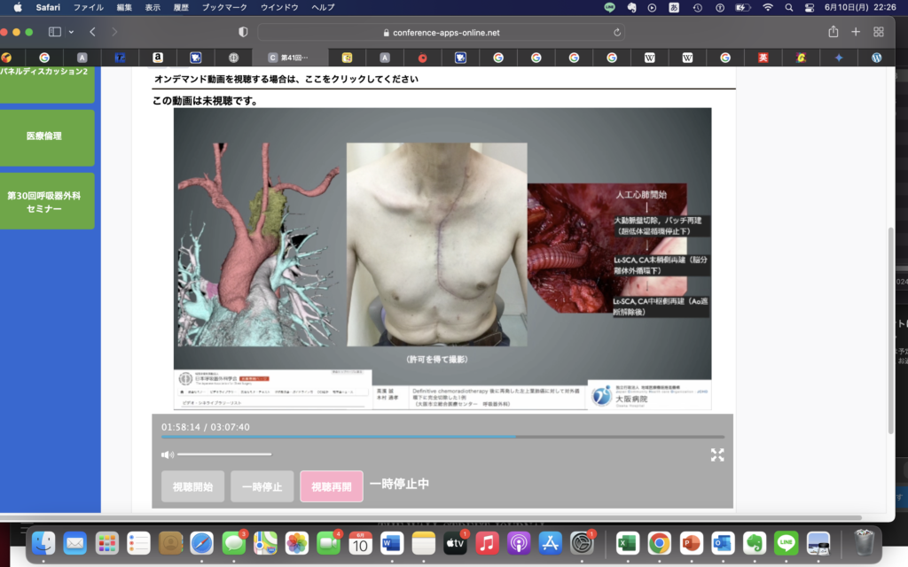Go back with the back arrow

[x=93, y=32]
